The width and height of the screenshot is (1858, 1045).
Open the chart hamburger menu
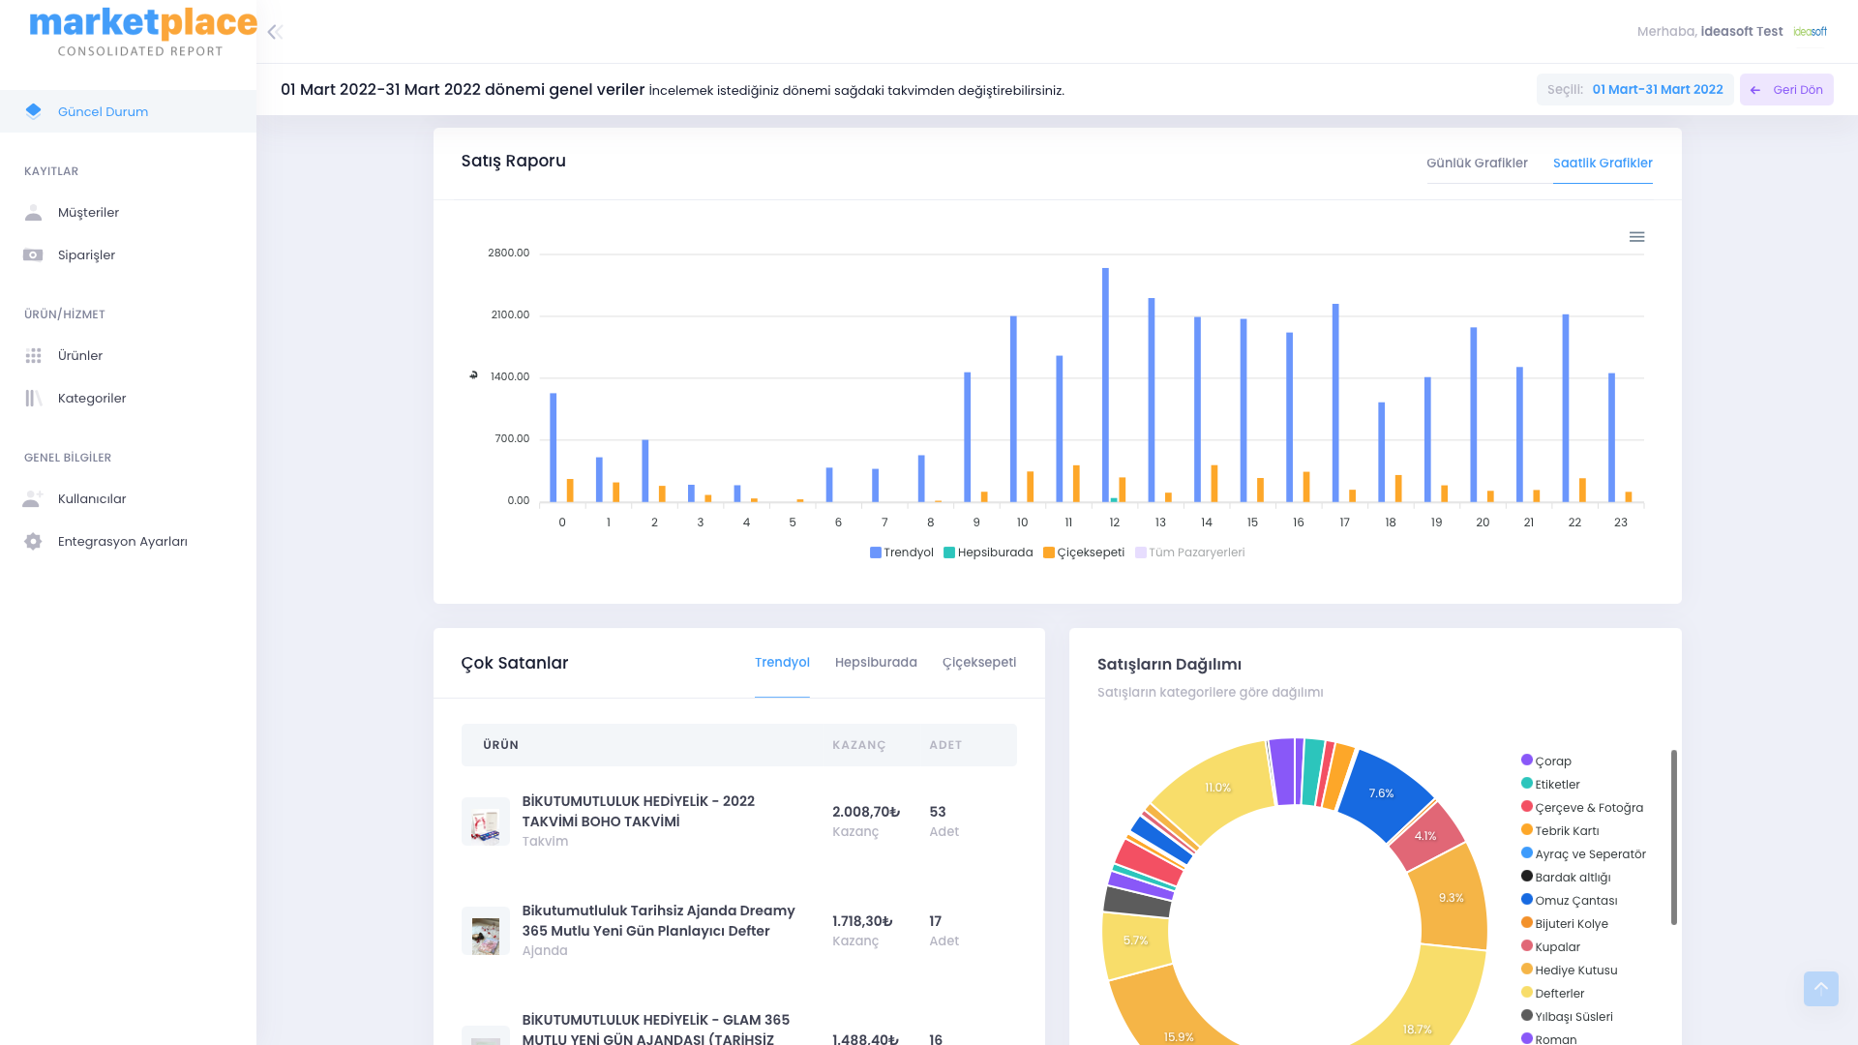pyautogui.click(x=1636, y=237)
